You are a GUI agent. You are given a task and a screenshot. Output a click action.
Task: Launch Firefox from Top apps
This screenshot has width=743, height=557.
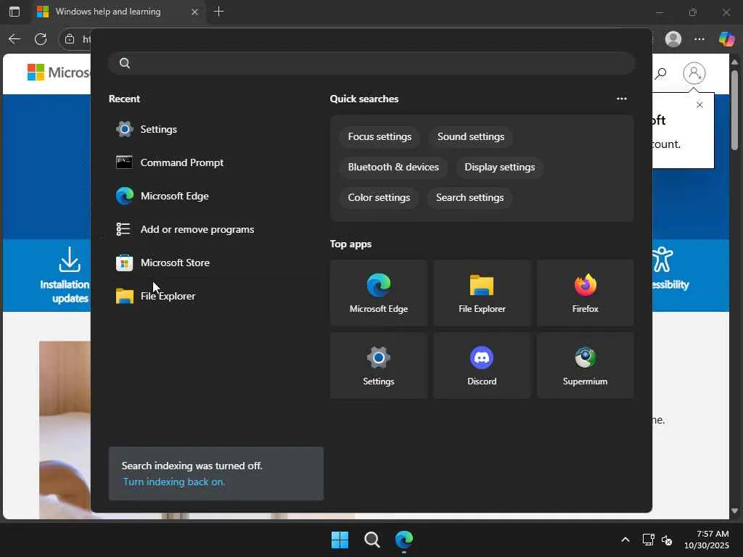pyautogui.click(x=586, y=293)
